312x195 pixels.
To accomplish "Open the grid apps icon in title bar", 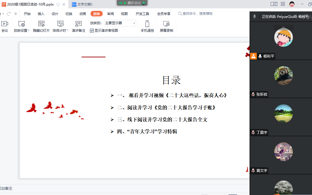I will [x=283, y=4].
